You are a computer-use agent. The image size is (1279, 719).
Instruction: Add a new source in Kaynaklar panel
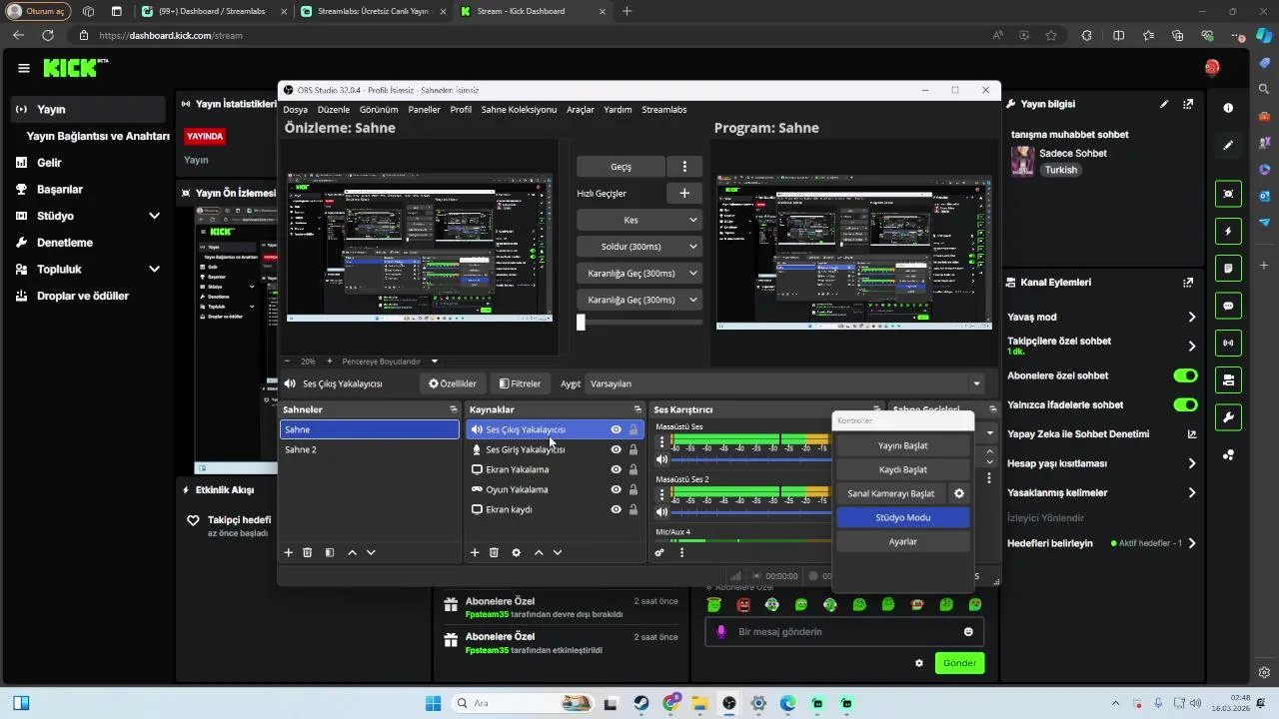[x=475, y=552]
